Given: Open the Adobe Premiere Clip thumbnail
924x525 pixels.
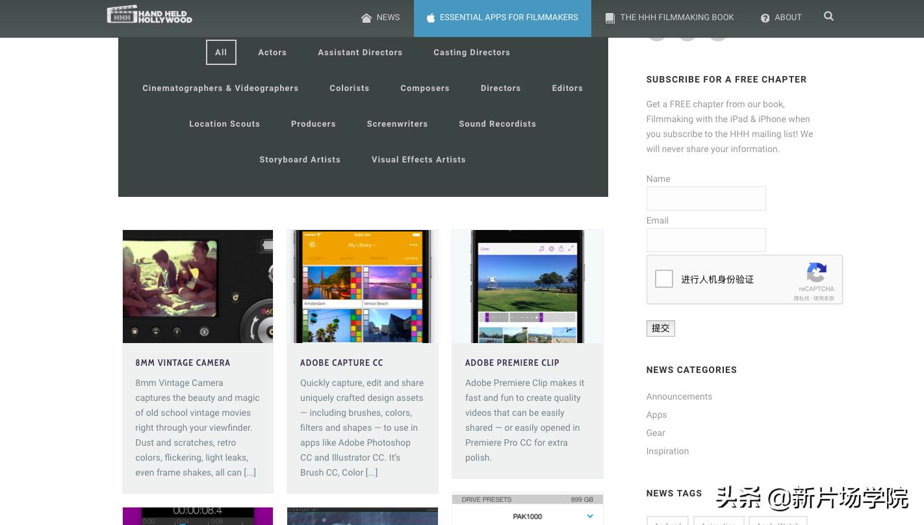Looking at the screenshot, I should click(527, 286).
